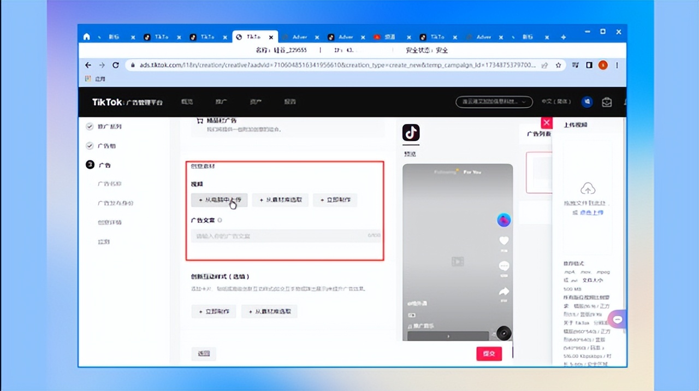This screenshot has width=699, height=391.
Task: Close upload panel with red X
Action: pyautogui.click(x=546, y=123)
